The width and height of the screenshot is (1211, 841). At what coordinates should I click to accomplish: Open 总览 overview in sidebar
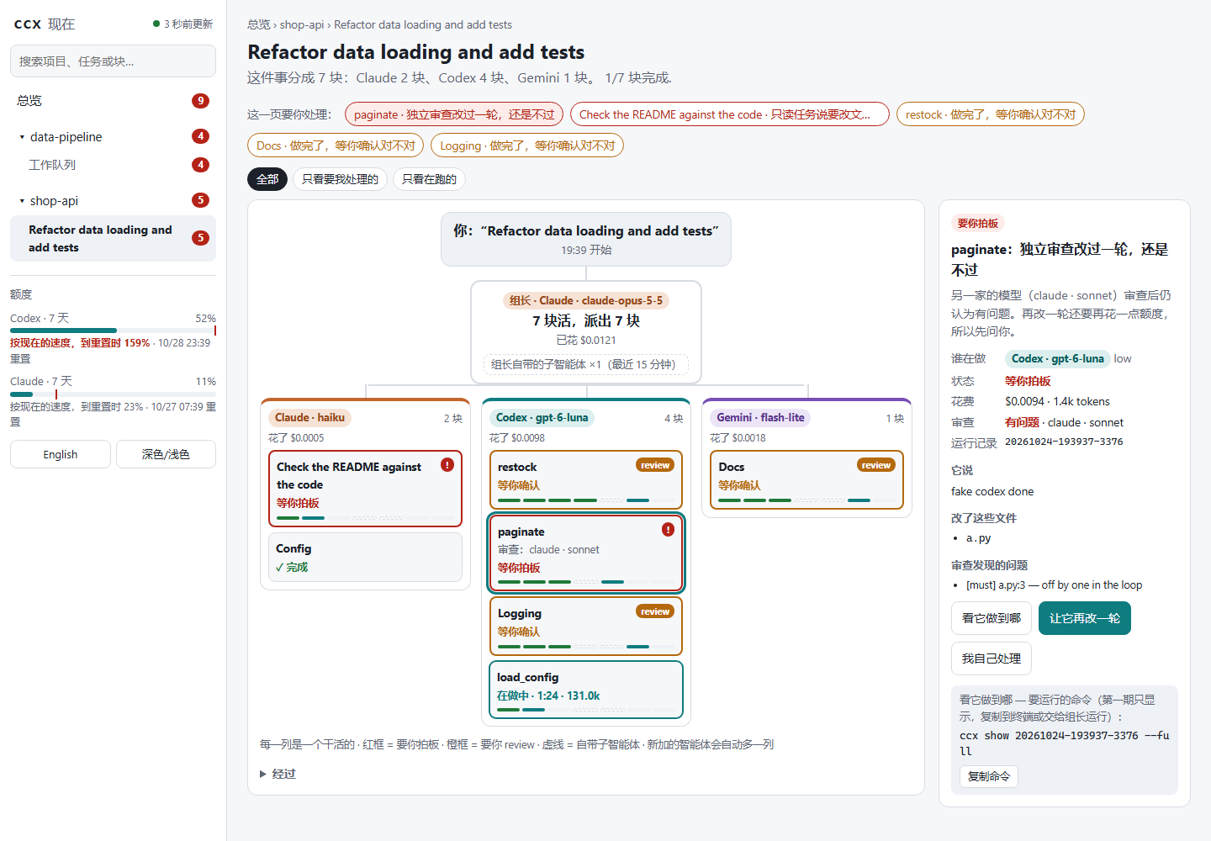point(113,101)
